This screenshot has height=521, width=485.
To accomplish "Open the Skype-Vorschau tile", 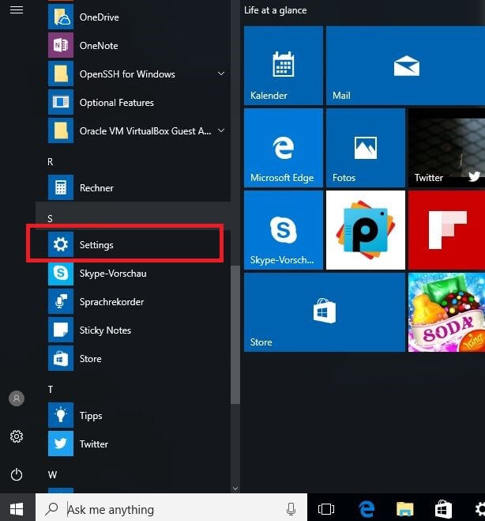I will click(284, 230).
